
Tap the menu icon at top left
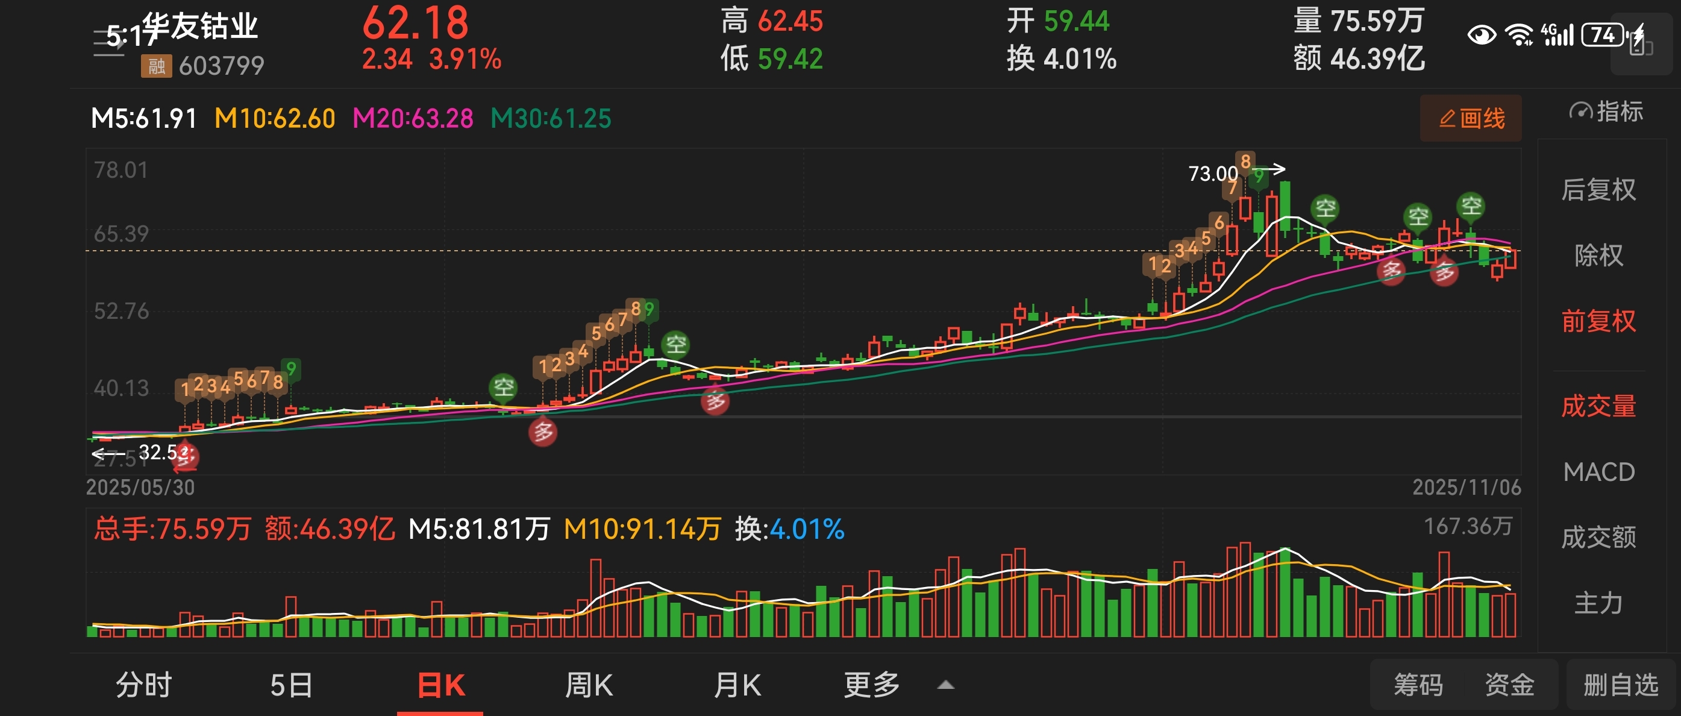tap(108, 43)
